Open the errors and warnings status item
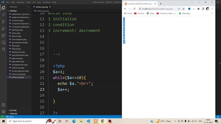The width and height of the screenshot is (221, 124). (x=10, y=117)
